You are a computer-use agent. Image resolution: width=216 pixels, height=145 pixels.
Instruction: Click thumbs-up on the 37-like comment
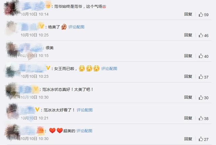coord(201,77)
